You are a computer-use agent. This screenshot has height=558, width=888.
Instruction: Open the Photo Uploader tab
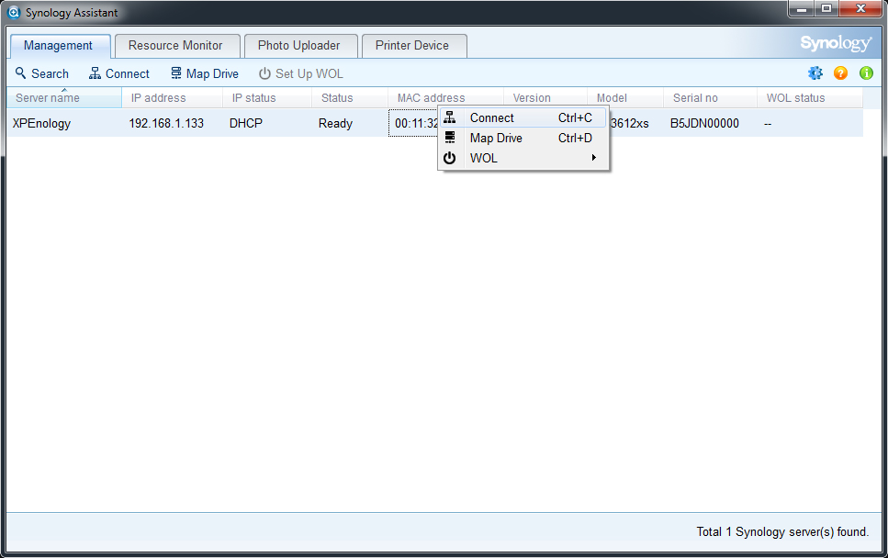pos(298,45)
